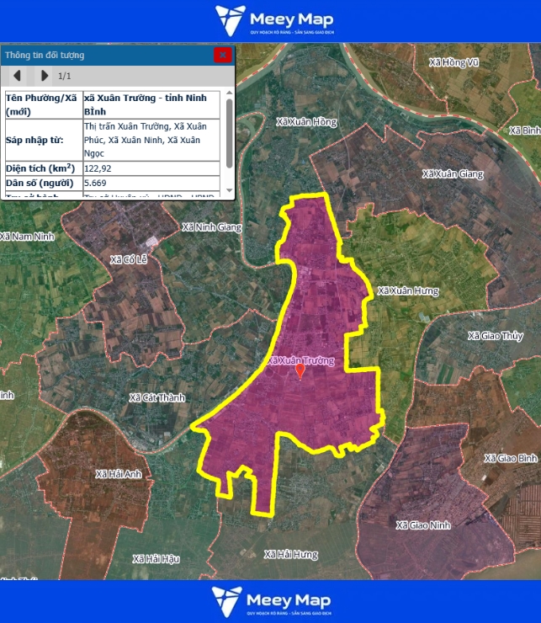Click the Thông tin đối tượng title bar
The width and height of the screenshot is (541, 623).
coord(101,55)
